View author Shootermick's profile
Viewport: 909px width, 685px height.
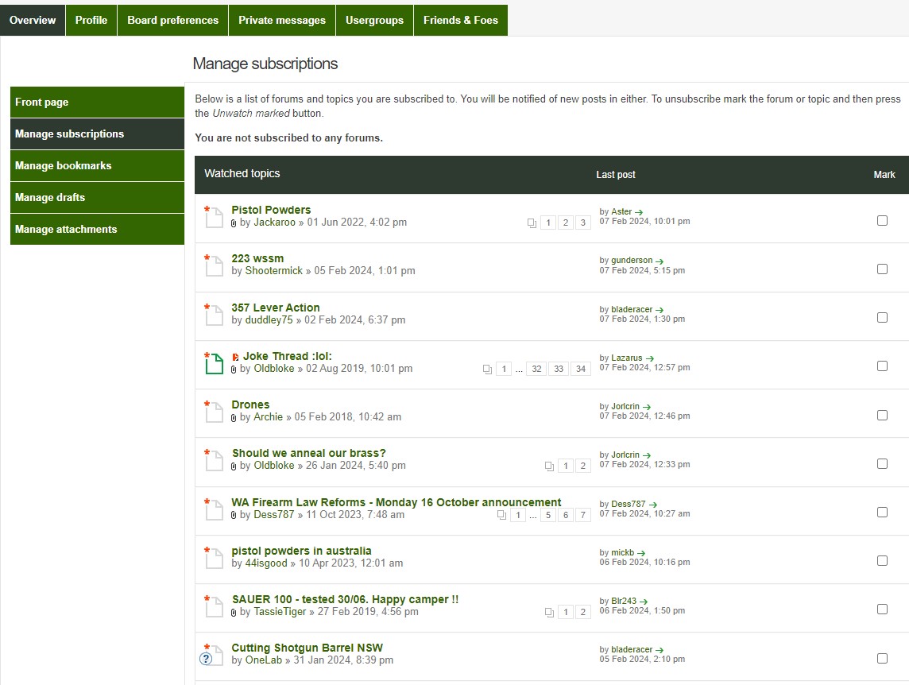tap(274, 271)
